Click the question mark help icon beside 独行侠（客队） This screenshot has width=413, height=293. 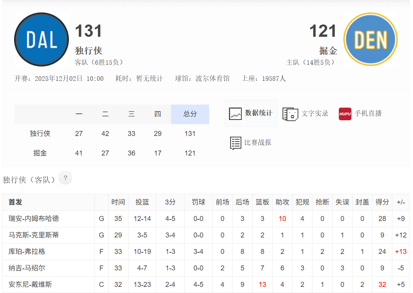pos(65,178)
